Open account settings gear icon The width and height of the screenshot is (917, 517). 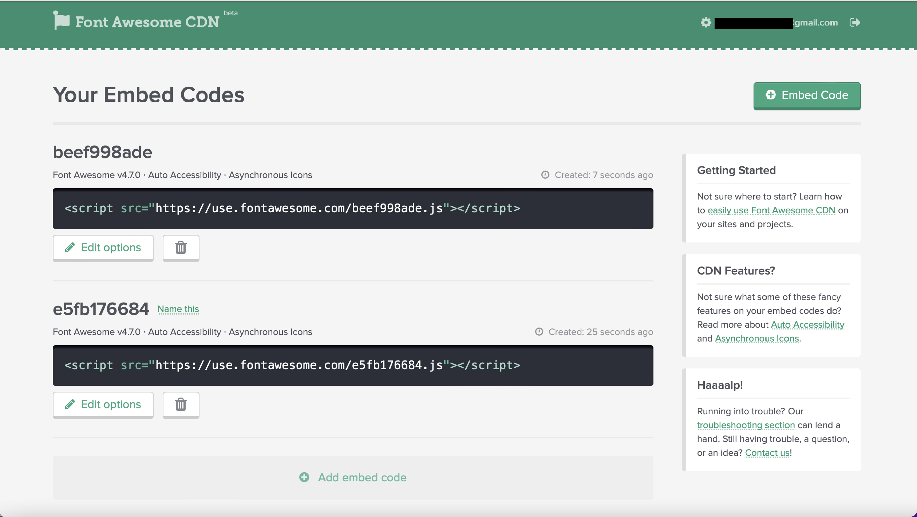pyautogui.click(x=706, y=23)
